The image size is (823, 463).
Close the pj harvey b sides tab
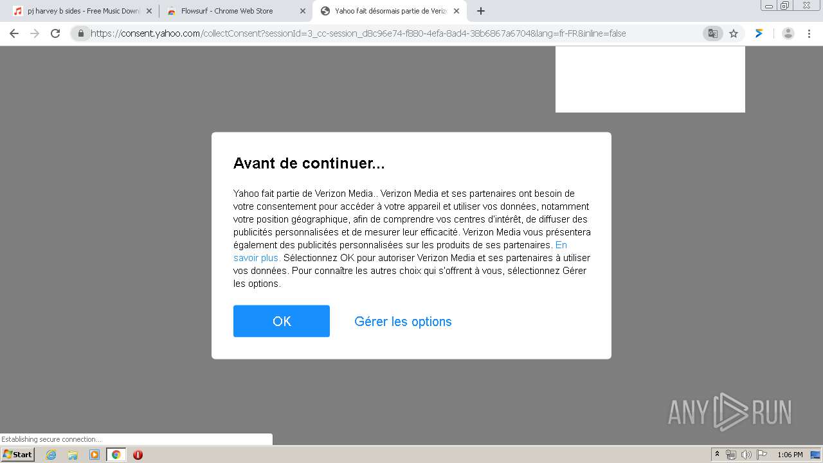coord(149,11)
